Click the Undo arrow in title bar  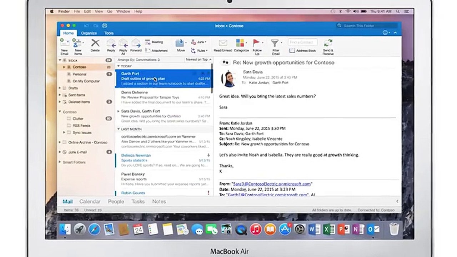coord(86,26)
